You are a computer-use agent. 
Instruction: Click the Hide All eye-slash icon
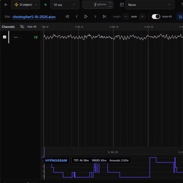22,27
